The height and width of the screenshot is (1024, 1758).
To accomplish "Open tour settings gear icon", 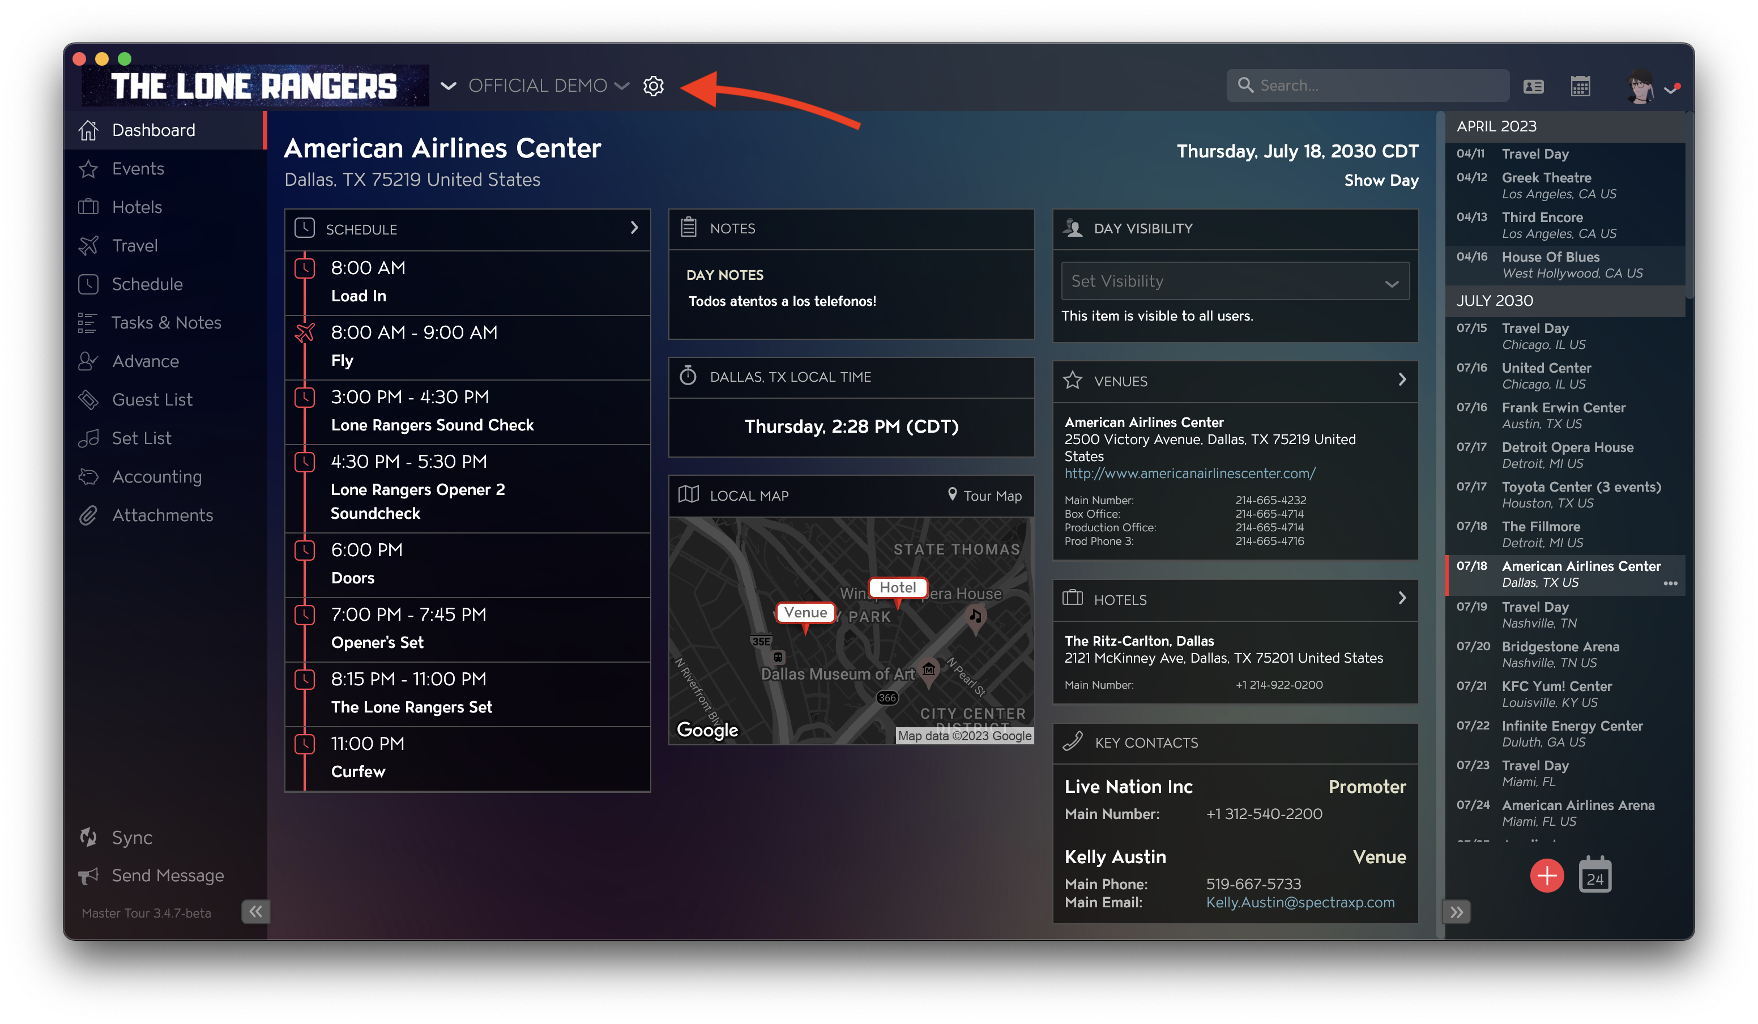I will (x=653, y=86).
